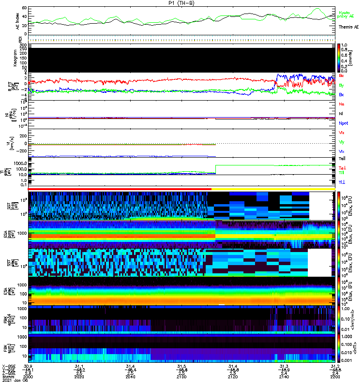Click the black Keogram panel
The height and width of the screenshot is (387, 363).
click(182, 60)
